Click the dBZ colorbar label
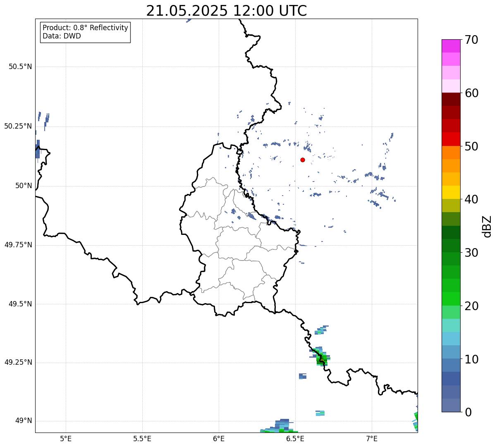The height and width of the screenshot is (447, 497). pyautogui.click(x=487, y=226)
